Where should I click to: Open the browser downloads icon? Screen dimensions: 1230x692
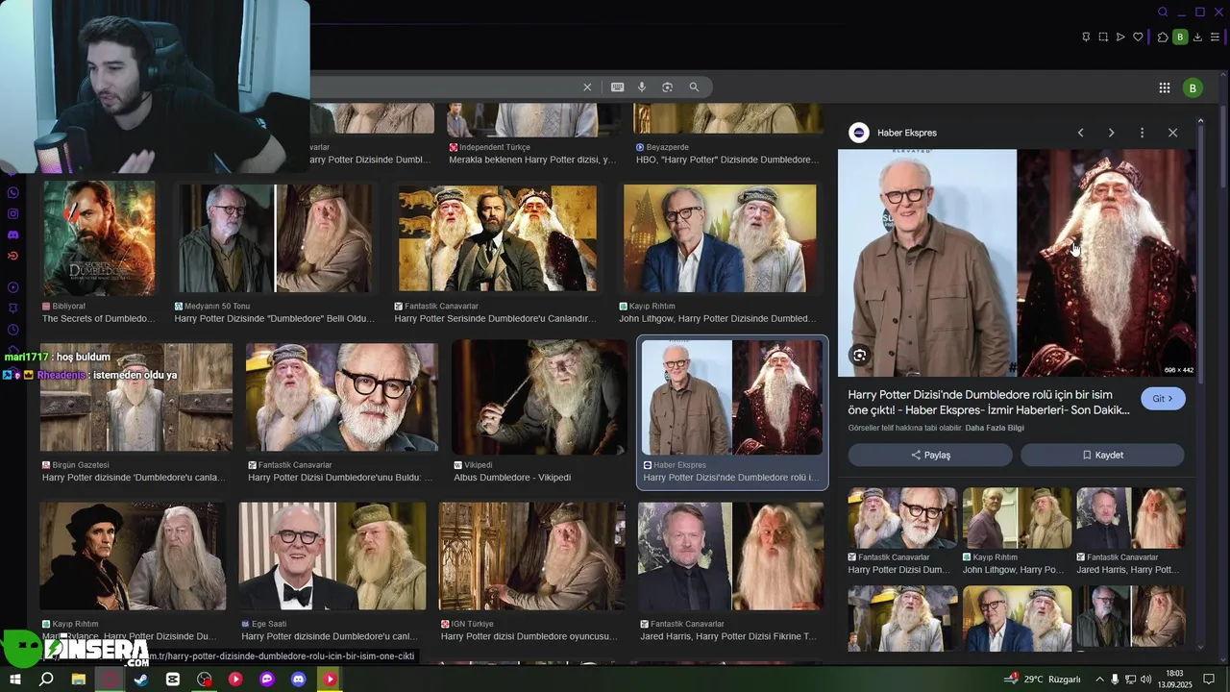(1198, 37)
